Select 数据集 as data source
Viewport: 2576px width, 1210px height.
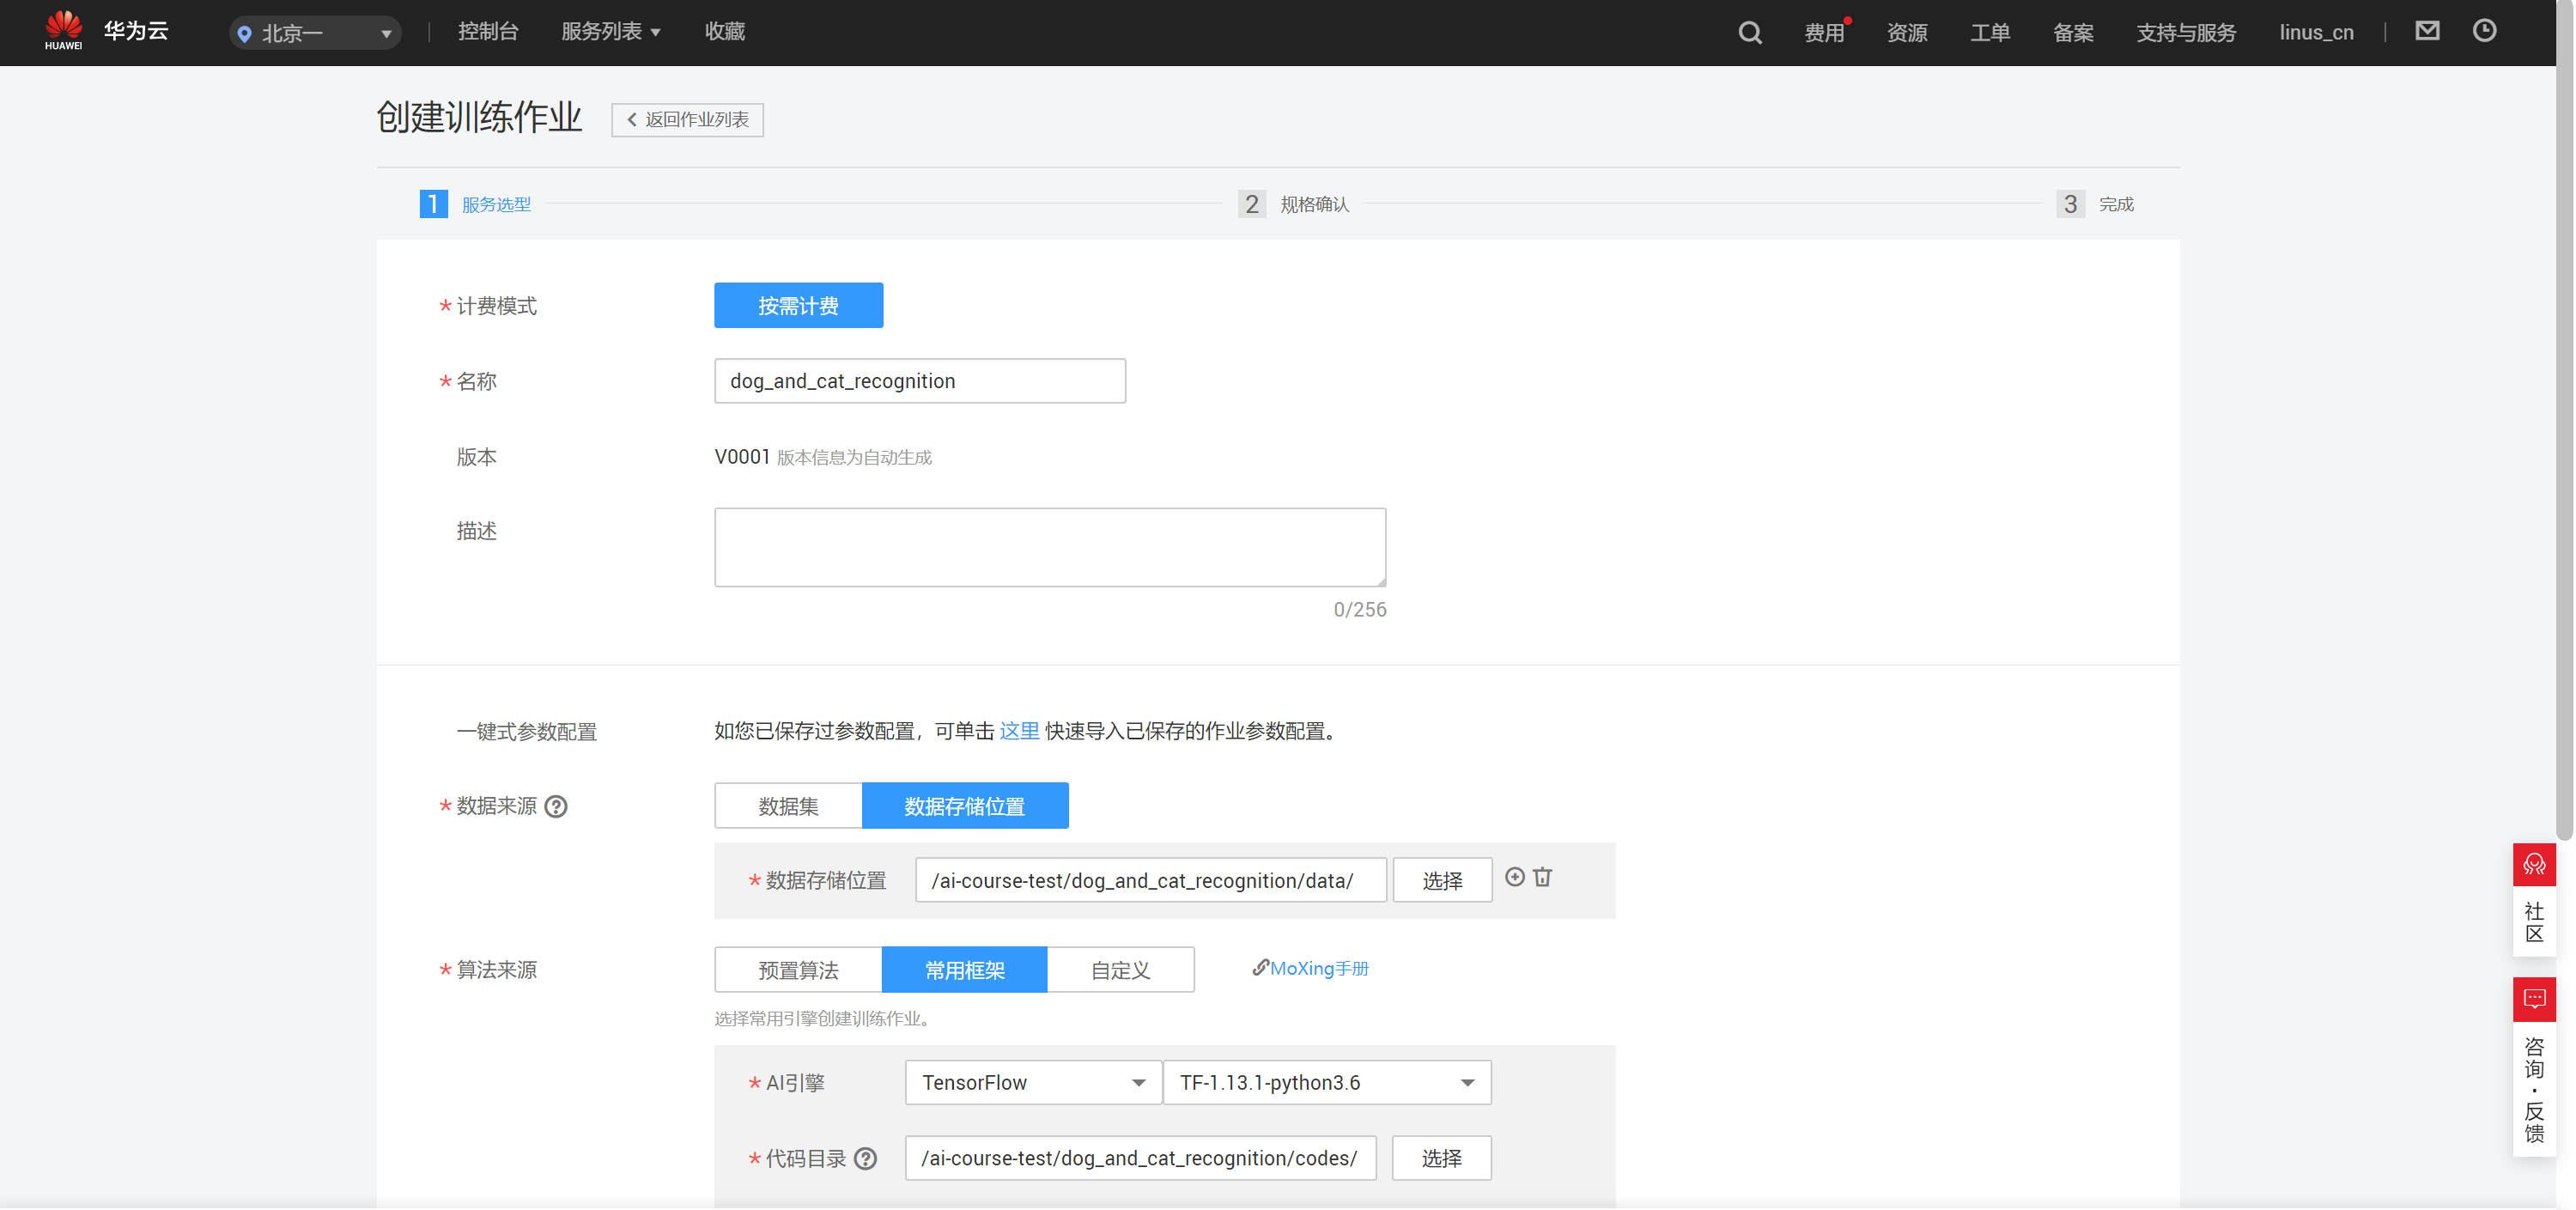[x=788, y=806]
